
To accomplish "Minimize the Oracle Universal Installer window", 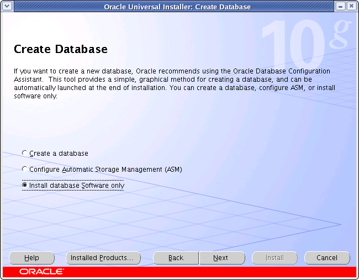I will coord(340,6).
